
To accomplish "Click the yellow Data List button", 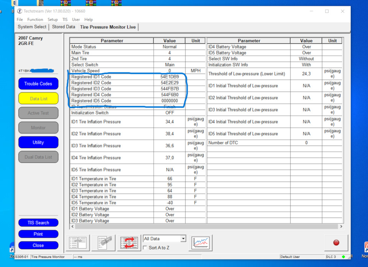I will coord(38,98).
